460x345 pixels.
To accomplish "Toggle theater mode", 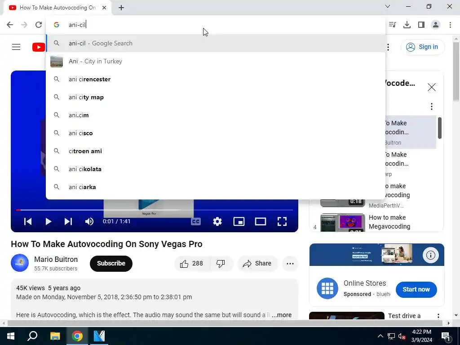I will pos(261,221).
